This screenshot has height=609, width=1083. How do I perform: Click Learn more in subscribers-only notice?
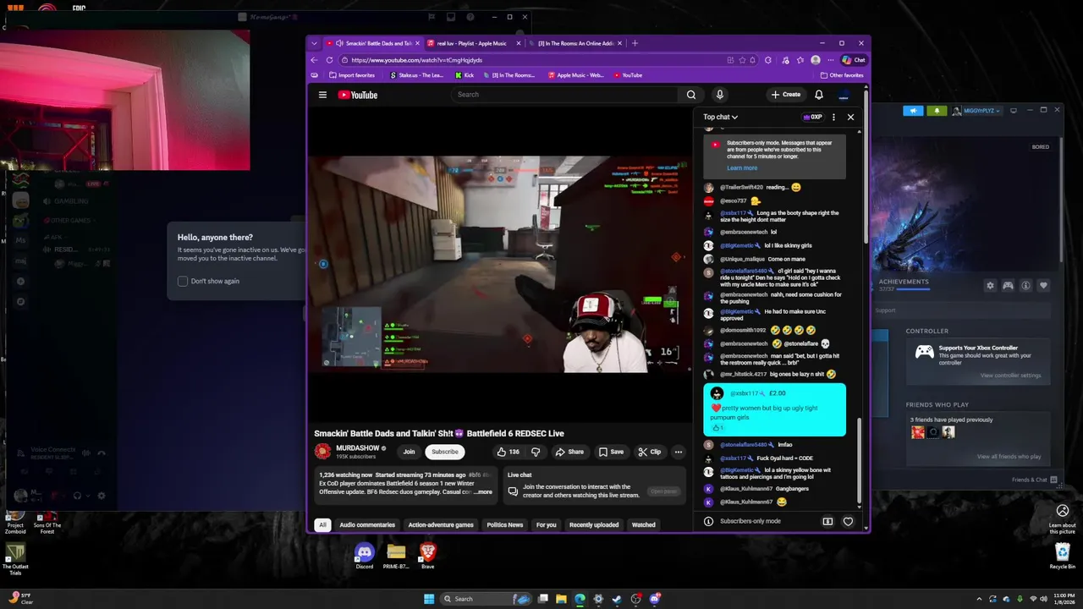point(742,167)
